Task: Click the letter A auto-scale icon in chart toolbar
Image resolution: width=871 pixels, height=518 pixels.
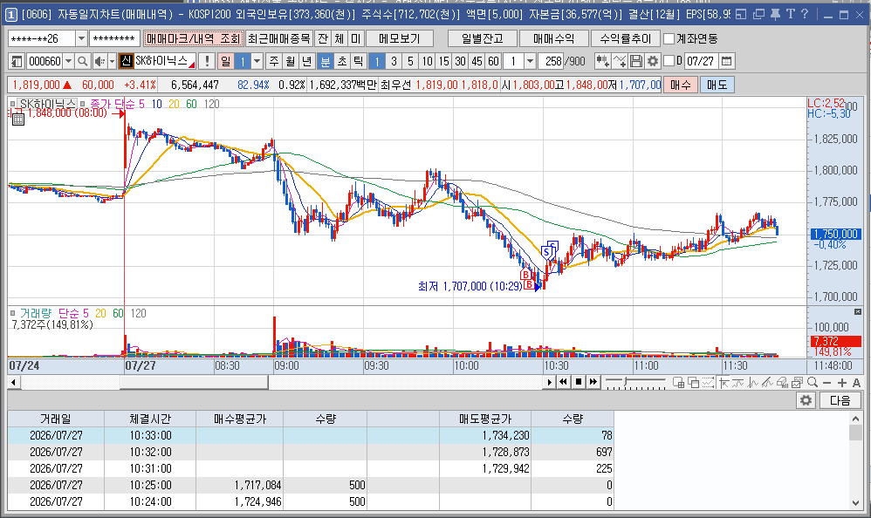Action: click(856, 383)
